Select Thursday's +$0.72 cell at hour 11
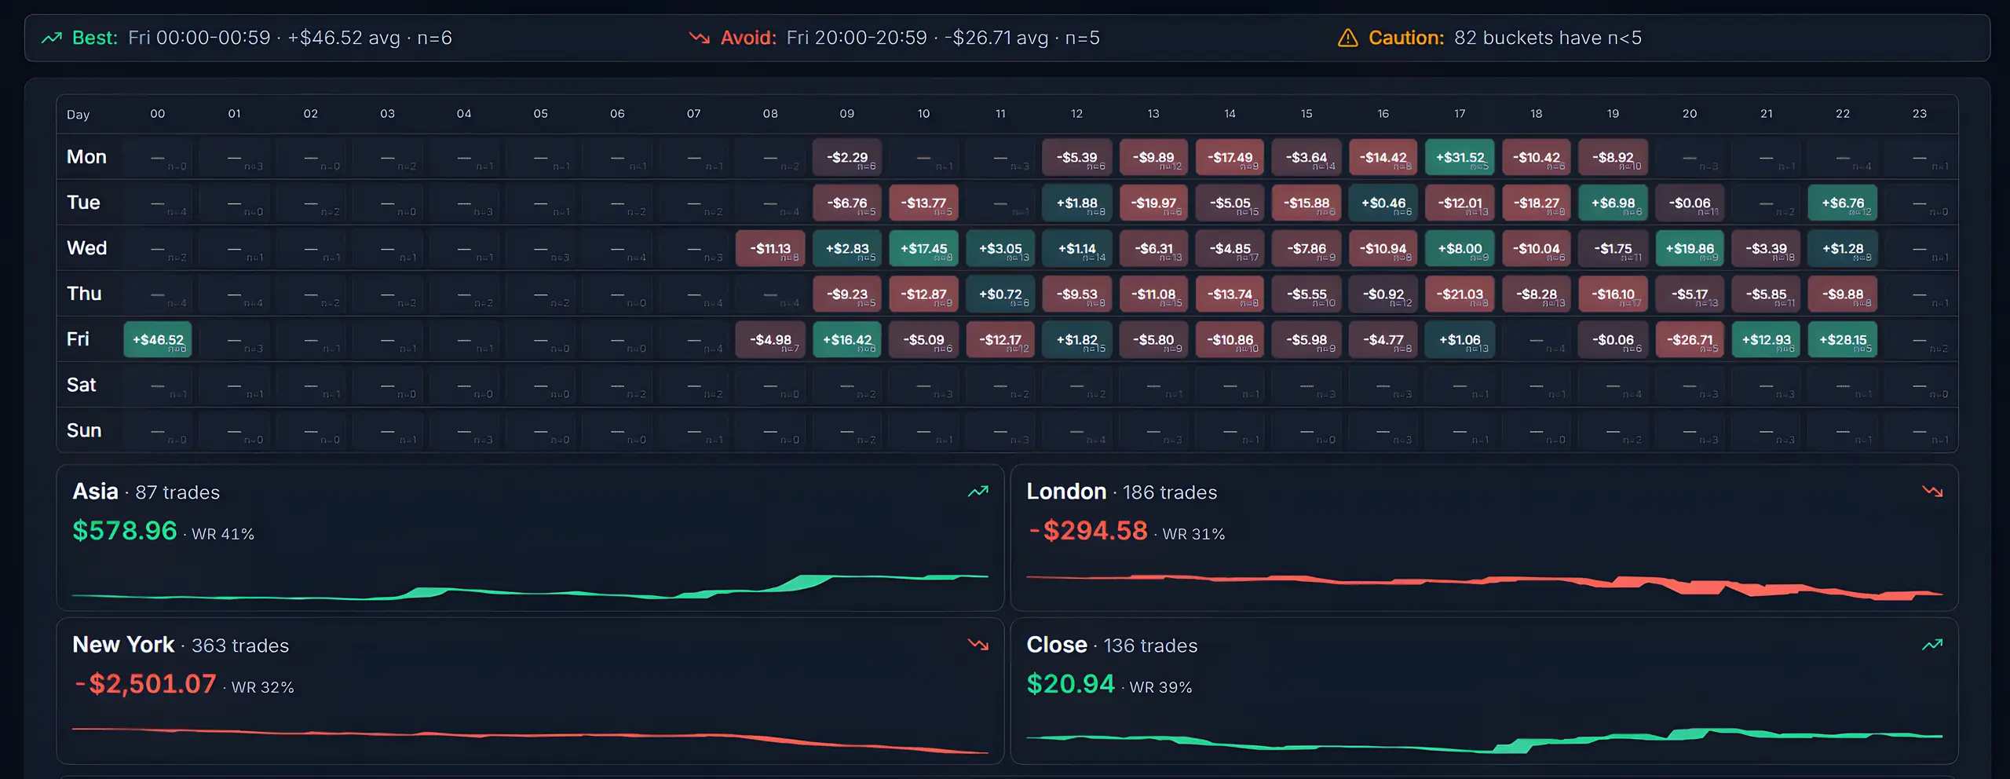Image resolution: width=2010 pixels, height=779 pixels. tap(1000, 294)
